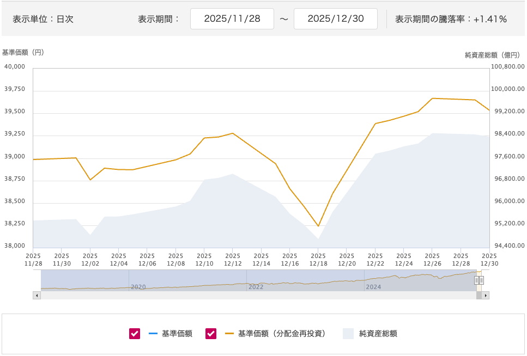Image resolution: width=527 pixels, height=356 pixels.
Task: Click the 2024 marker in navigator timeline
Action: [x=373, y=286]
